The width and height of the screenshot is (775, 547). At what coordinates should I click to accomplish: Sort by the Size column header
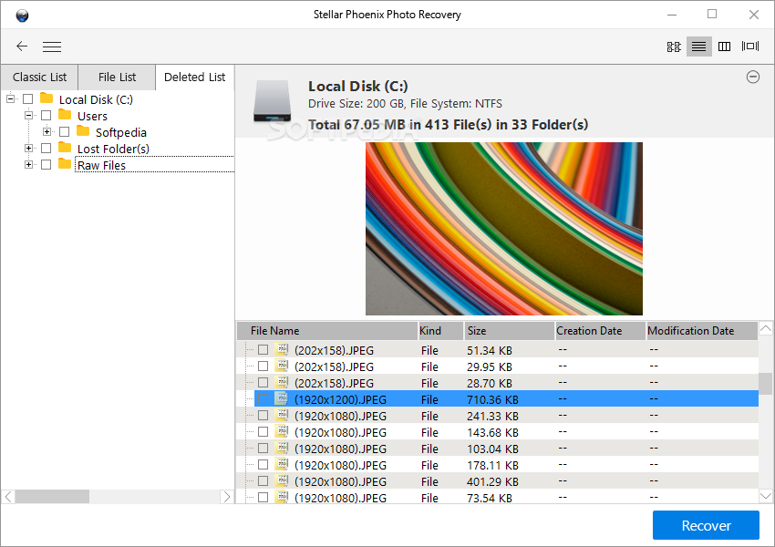point(509,331)
